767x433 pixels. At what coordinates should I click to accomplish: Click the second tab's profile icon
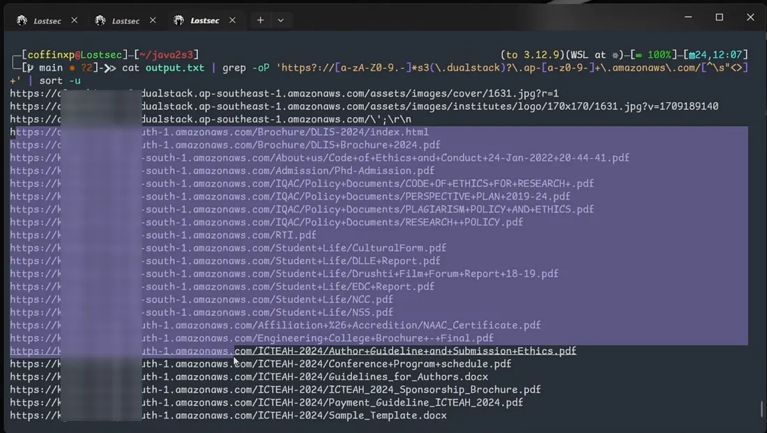point(100,20)
